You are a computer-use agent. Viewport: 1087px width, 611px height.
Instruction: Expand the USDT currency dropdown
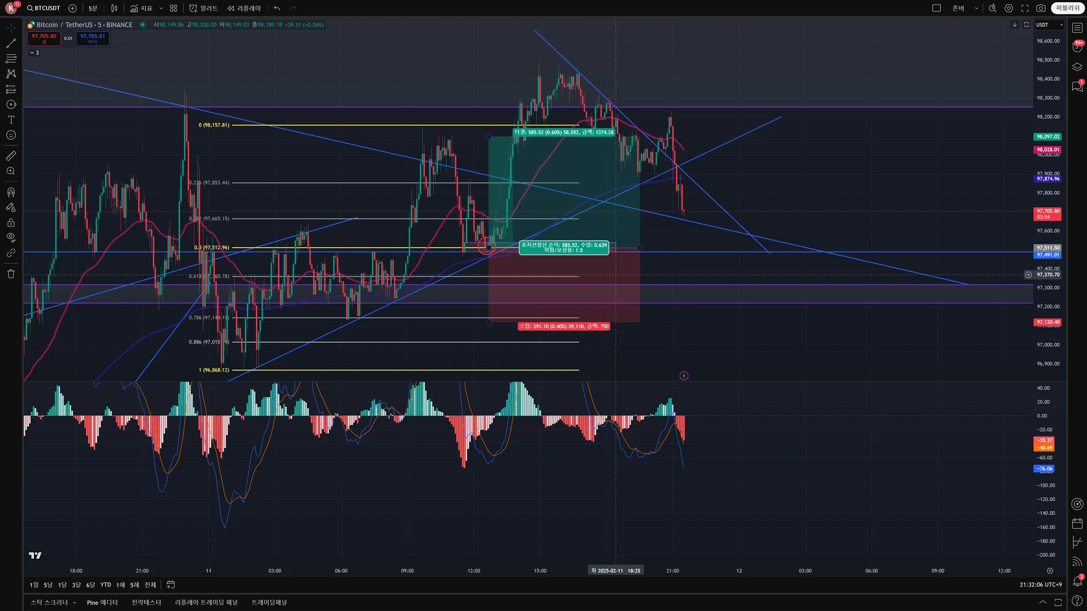pyautogui.click(x=1050, y=25)
